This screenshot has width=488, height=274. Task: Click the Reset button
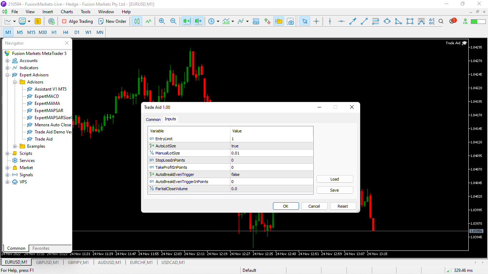tap(343, 206)
